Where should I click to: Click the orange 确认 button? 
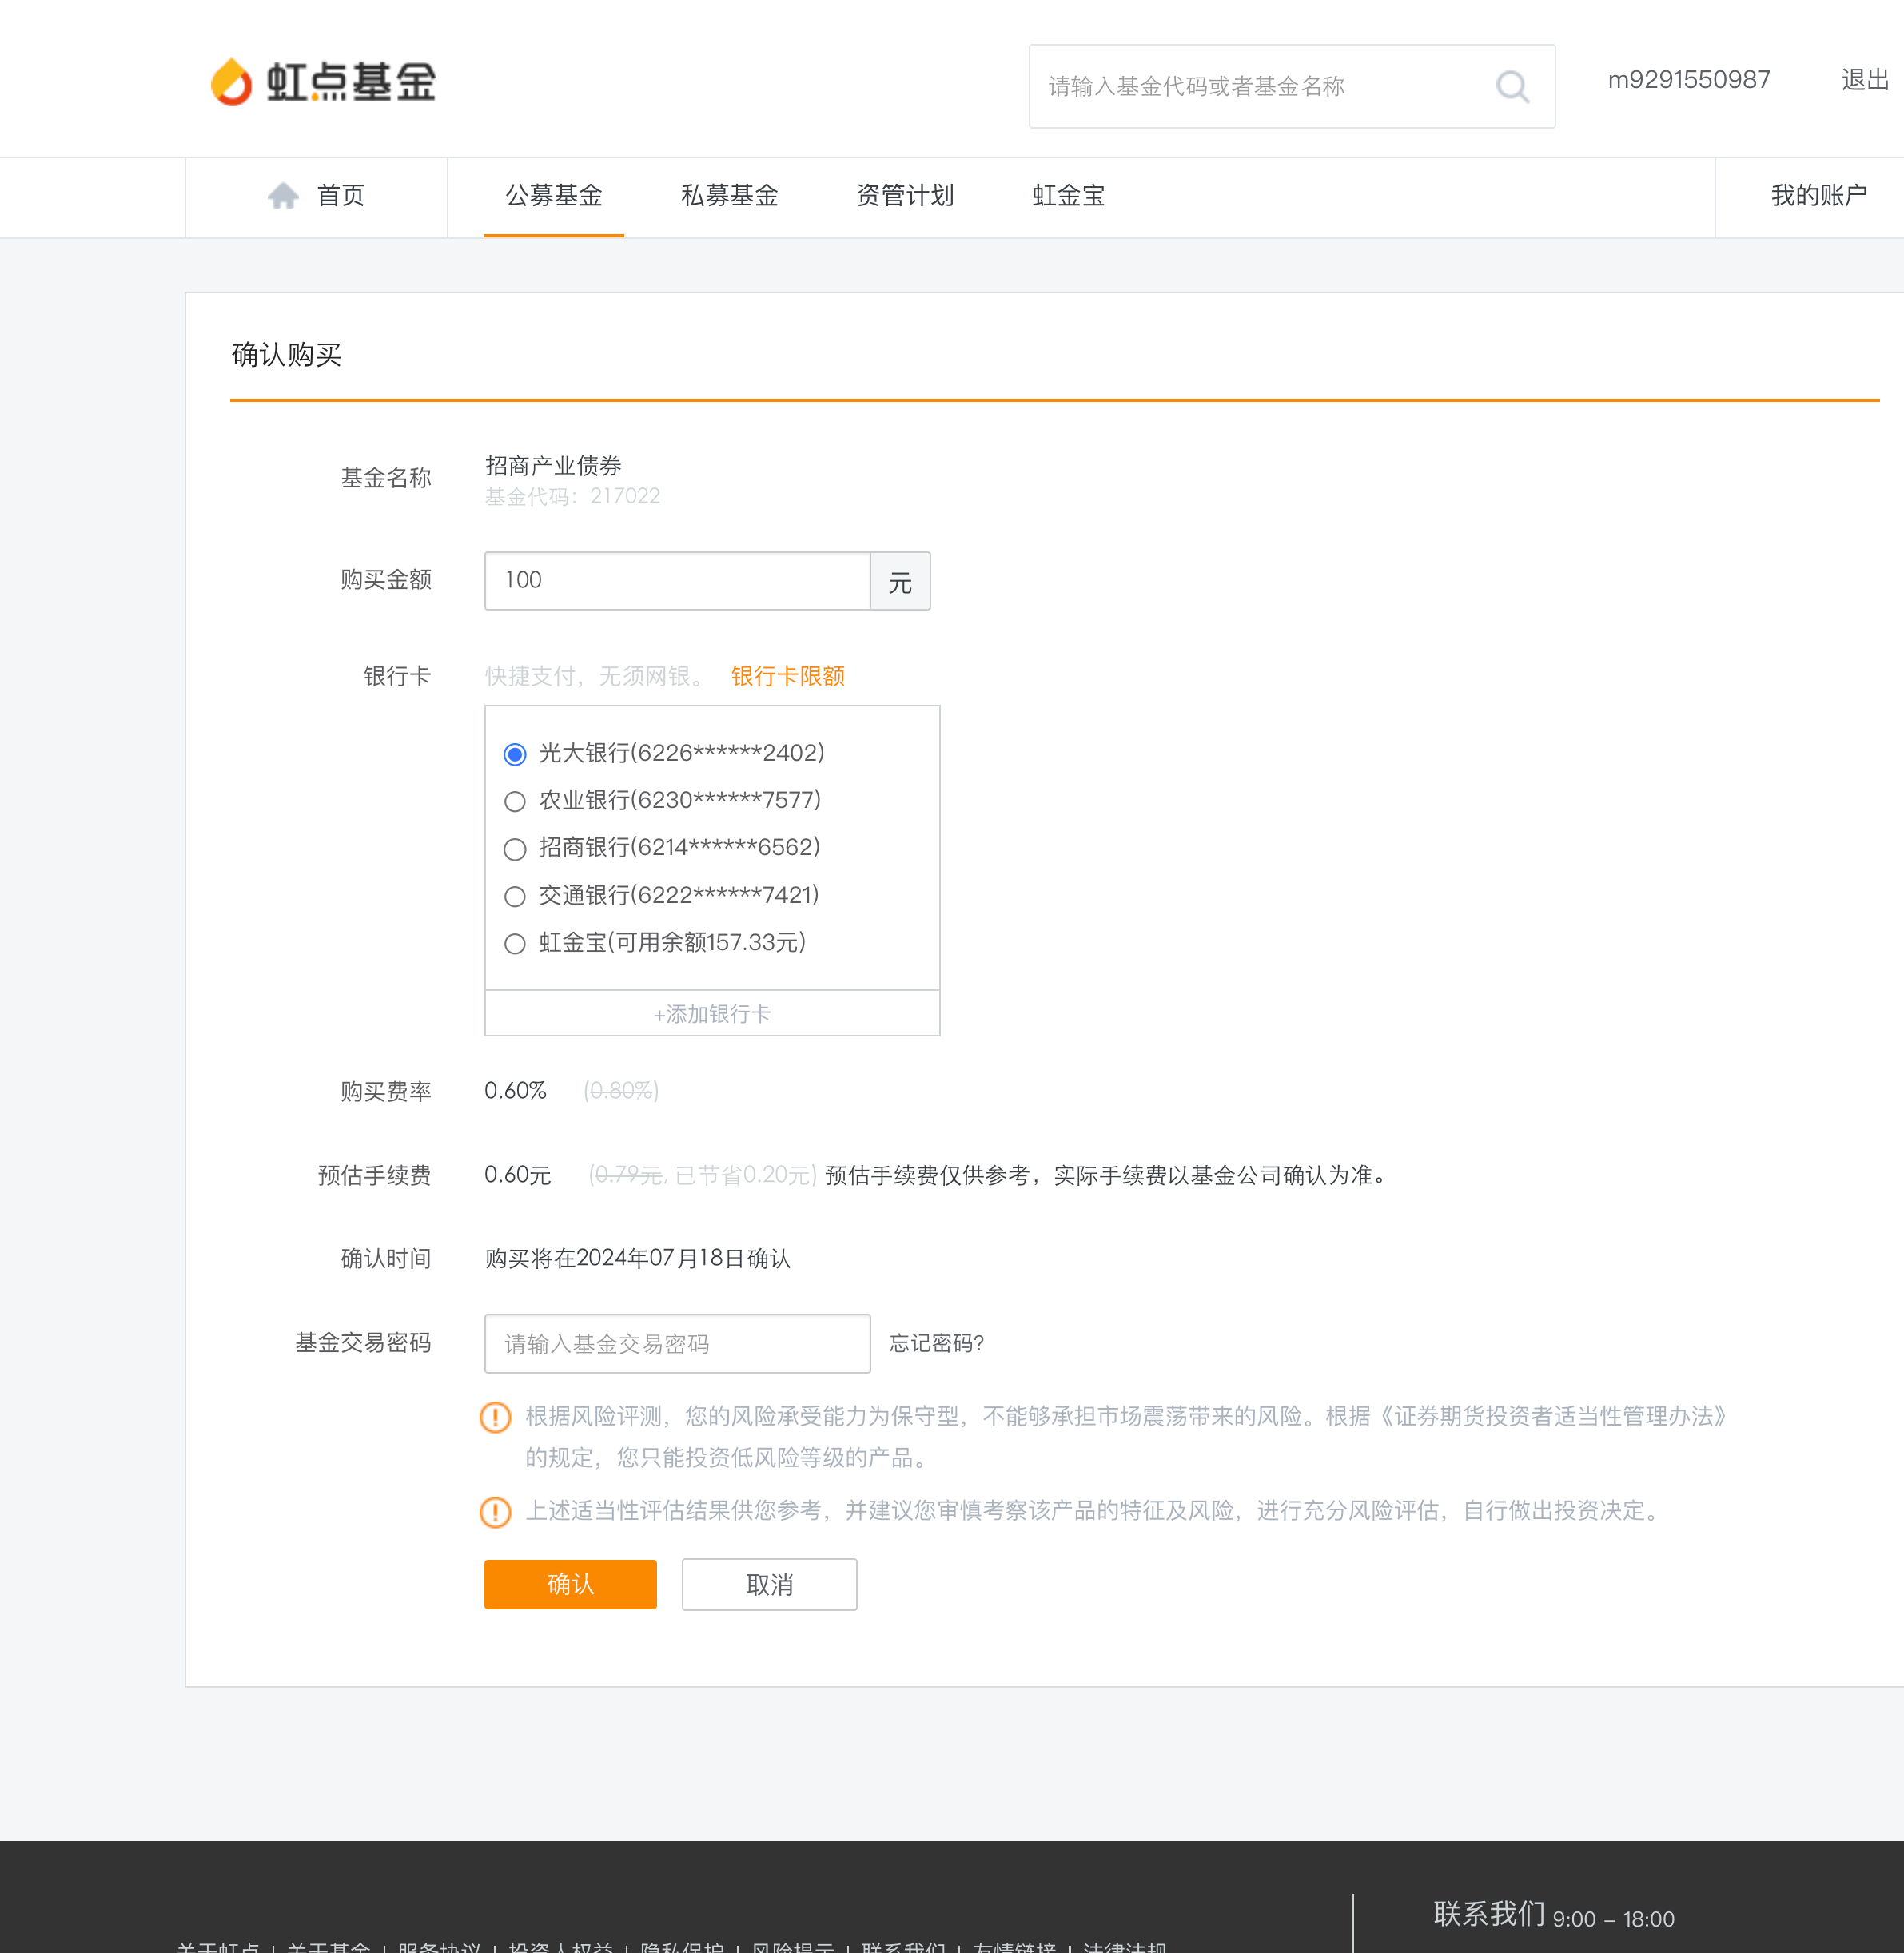click(570, 1585)
